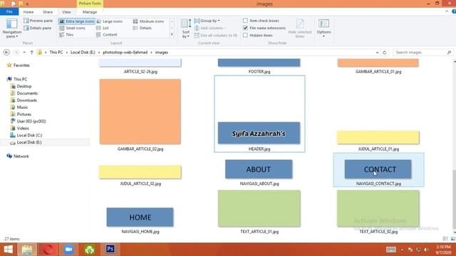Select Documents in navigation pane

tap(27, 93)
